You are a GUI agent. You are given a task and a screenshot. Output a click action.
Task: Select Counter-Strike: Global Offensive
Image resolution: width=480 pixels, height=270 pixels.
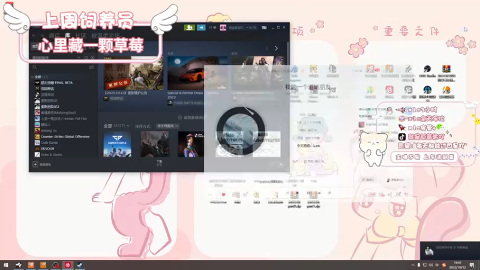point(62,137)
